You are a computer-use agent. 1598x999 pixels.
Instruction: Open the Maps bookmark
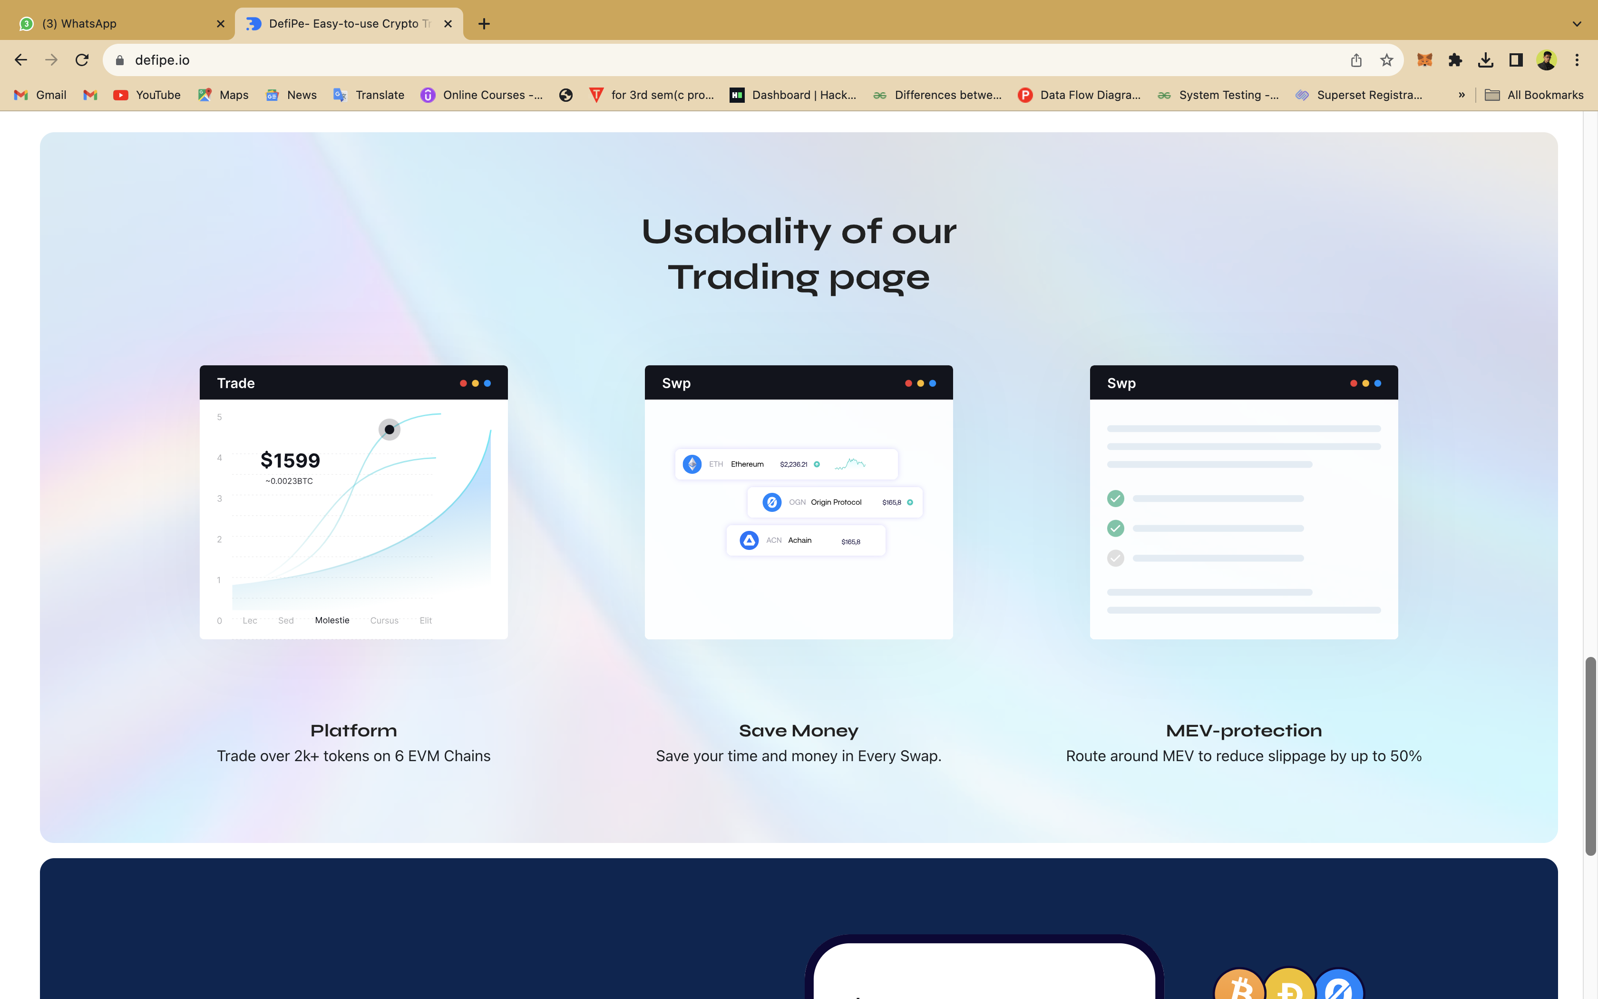[224, 95]
